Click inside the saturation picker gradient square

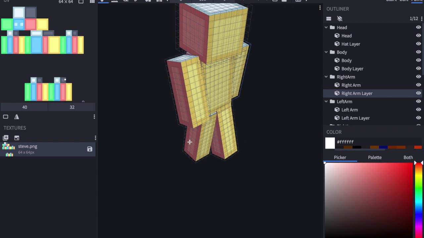tap(369, 200)
